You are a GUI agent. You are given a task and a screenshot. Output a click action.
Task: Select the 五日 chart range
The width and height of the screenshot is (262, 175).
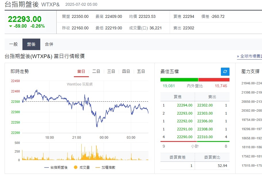tap(141, 72)
